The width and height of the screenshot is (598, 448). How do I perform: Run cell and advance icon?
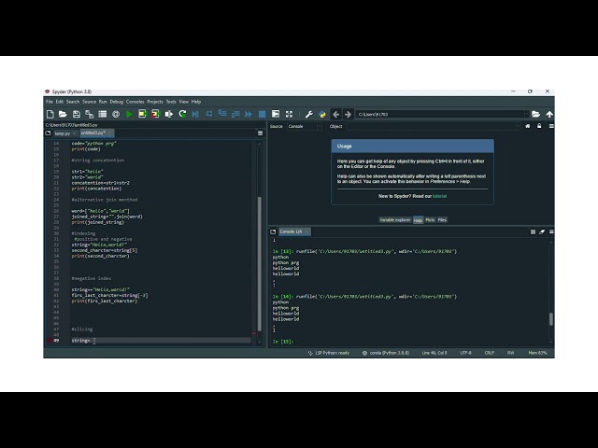[x=155, y=114]
